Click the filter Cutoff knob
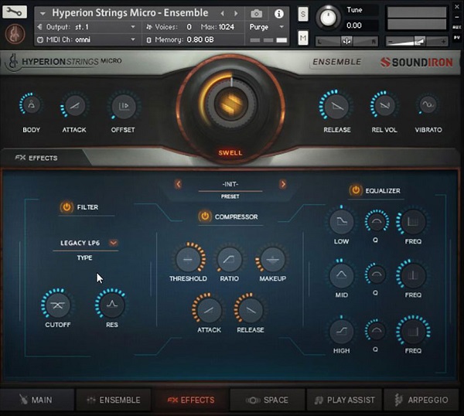The width and height of the screenshot is (464, 416). pos(57,305)
